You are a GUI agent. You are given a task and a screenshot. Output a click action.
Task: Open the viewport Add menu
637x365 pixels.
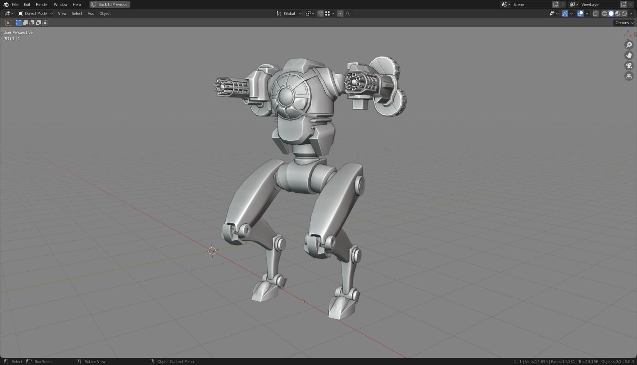point(91,13)
